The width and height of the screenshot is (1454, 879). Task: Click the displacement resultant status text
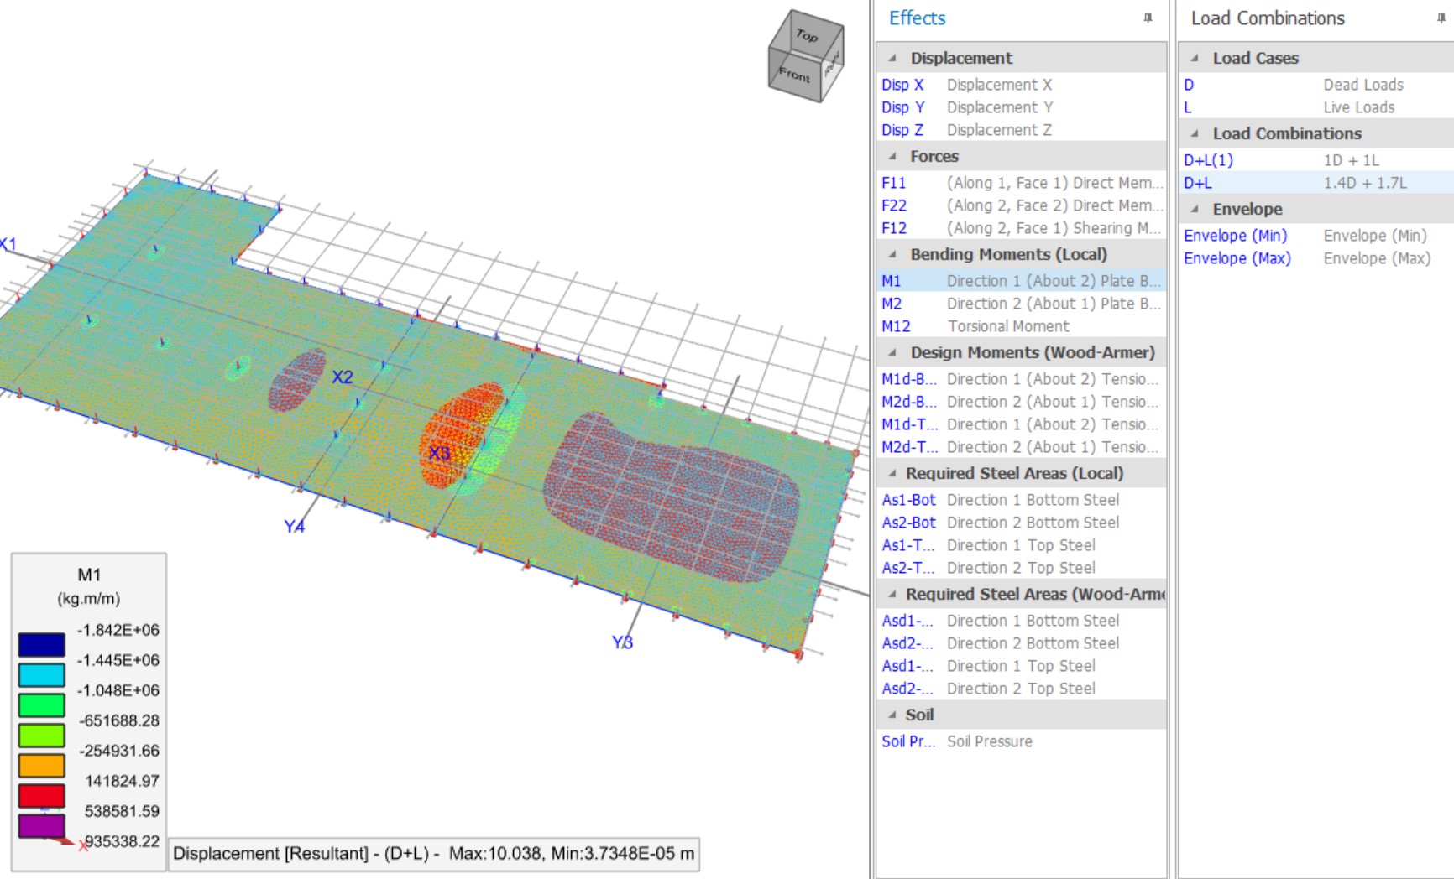[433, 854]
